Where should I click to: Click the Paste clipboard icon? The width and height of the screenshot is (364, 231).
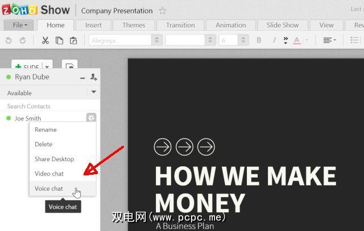coord(73,40)
